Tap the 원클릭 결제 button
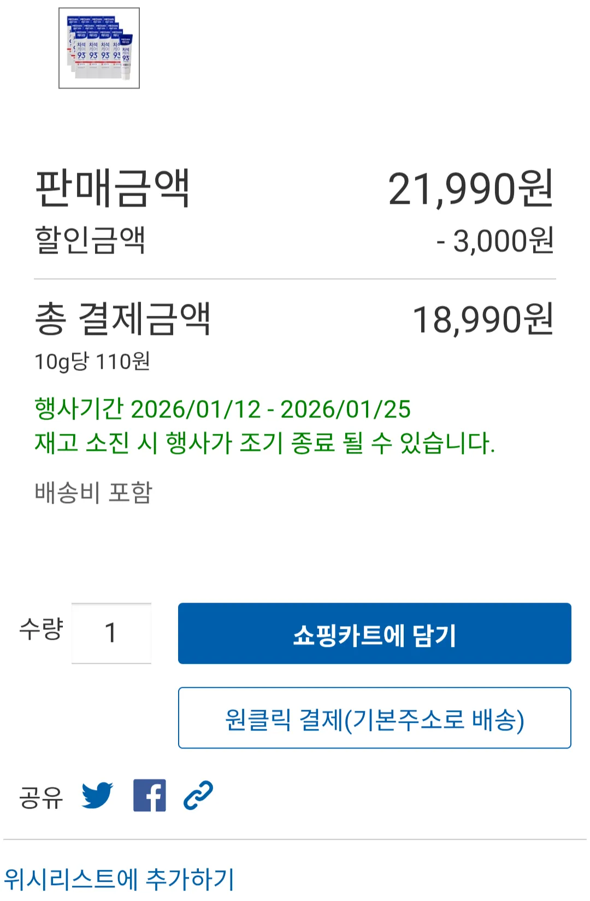 (374, 718)
